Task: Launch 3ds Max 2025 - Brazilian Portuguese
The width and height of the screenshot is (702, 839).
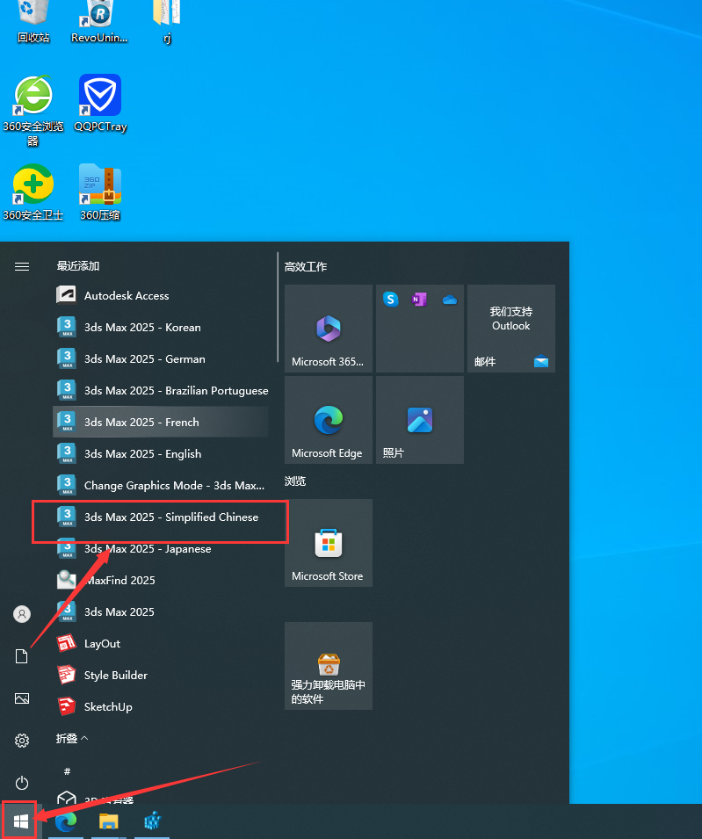Action: pos(161,390)
